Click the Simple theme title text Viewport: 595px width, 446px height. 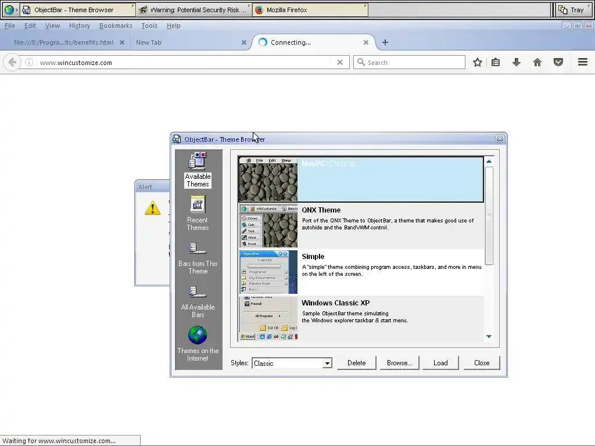(x=313, y=257)
